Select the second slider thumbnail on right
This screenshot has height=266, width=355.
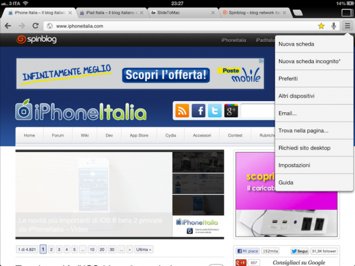point(198,184)
